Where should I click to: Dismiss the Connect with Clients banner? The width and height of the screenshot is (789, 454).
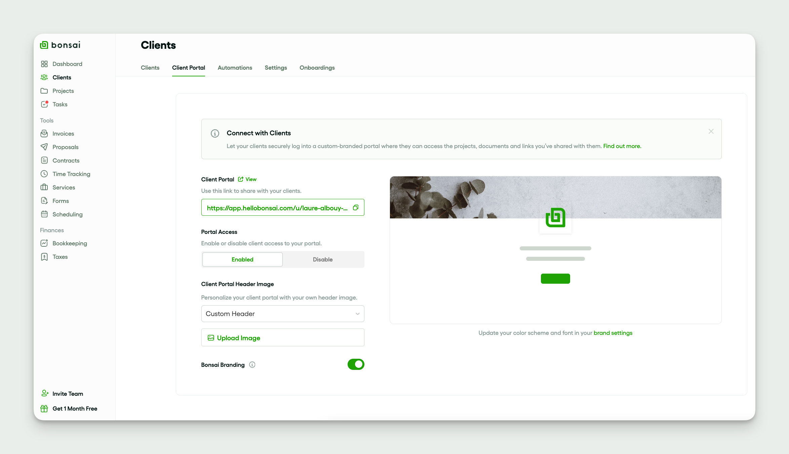pyautogui.click(x=711, y=132)
